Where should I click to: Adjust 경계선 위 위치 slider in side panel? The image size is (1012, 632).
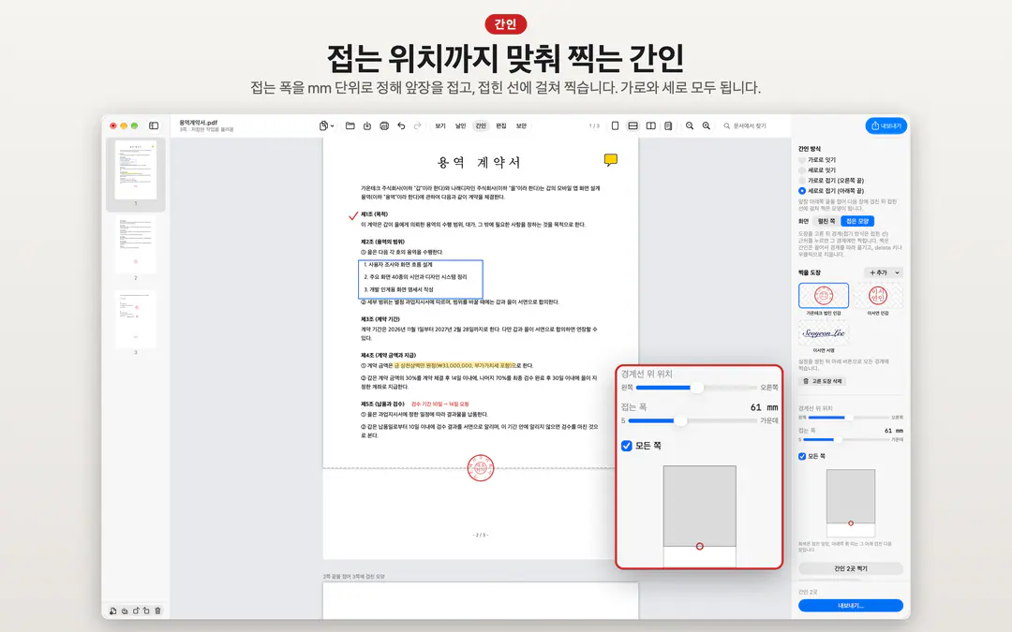click(849, 418)
